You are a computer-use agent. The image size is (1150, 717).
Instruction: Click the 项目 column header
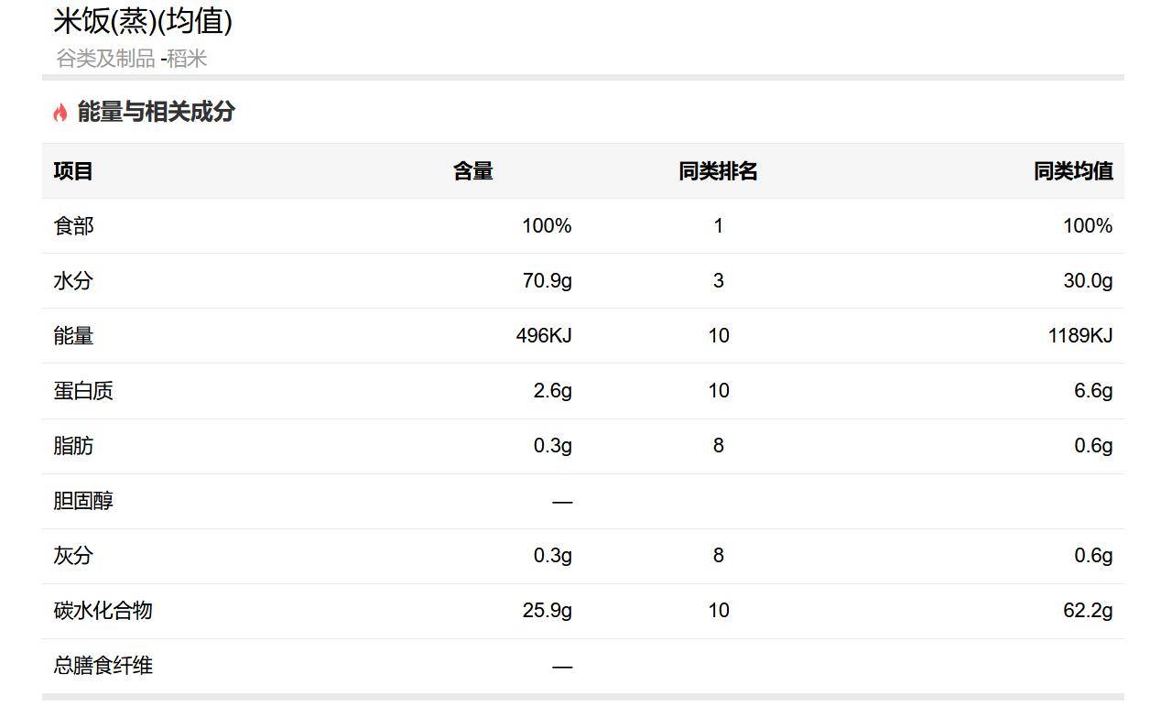click(x=73, y=170)
